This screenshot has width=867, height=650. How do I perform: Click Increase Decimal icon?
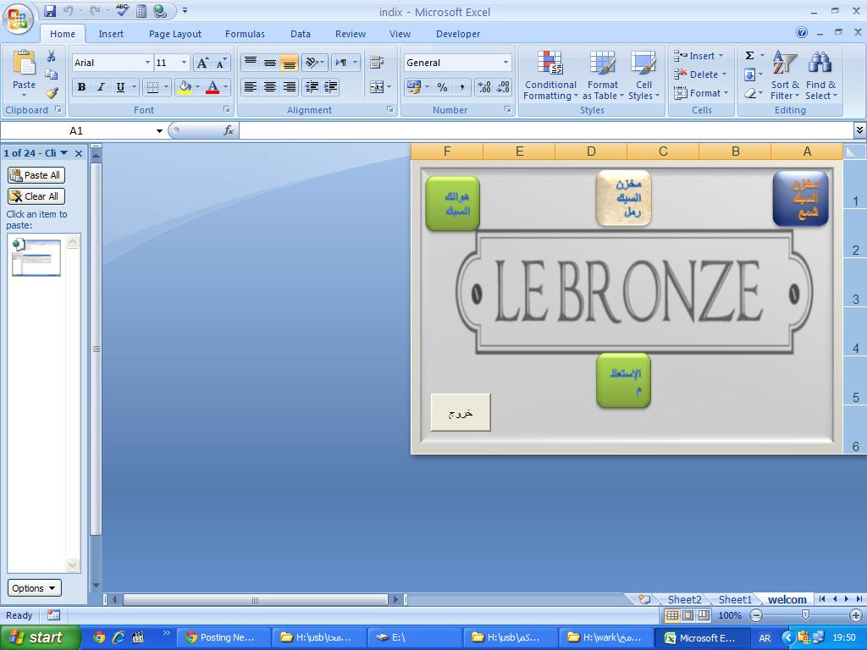coord(483,87)
